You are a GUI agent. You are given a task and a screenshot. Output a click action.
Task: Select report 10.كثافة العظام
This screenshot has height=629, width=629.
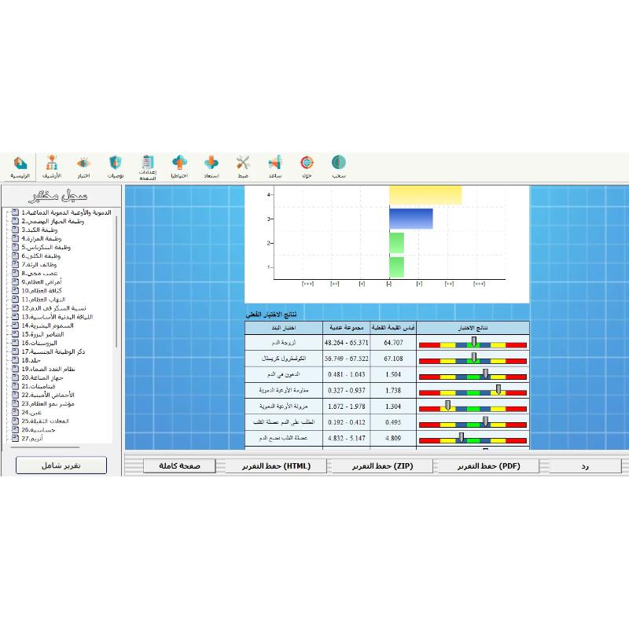pyautogui.click(x=42, y=291)
